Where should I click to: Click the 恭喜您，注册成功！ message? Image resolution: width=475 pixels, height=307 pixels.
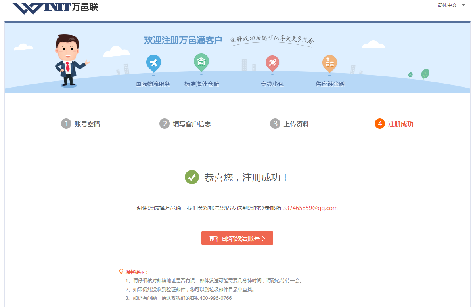click(246, 177)
